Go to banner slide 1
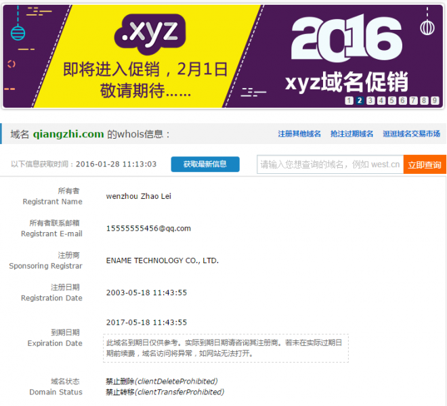Screen dimensions: 447x406 coord(349,101)
